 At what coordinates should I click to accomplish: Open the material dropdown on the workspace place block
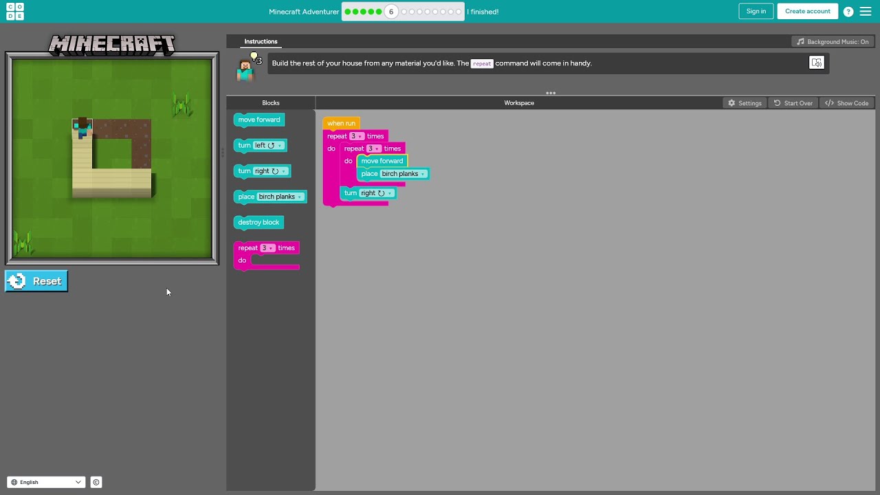[x=403, y=174]
